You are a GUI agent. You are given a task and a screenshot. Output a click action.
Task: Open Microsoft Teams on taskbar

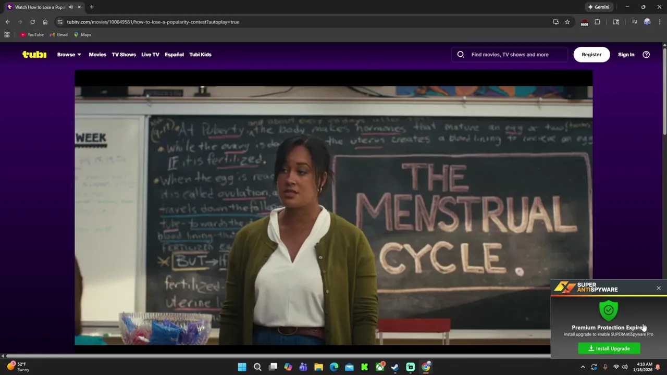coord(303,367)
